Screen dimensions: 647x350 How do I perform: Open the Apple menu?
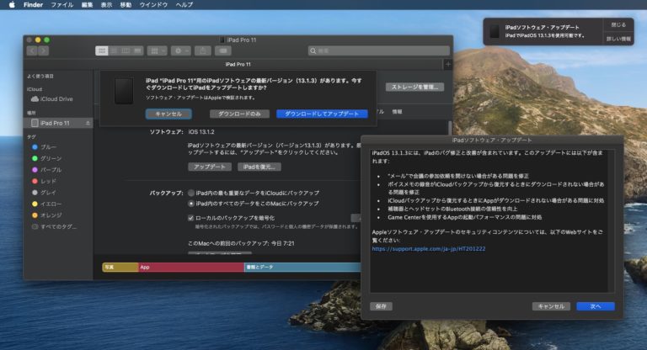point(12,5)
